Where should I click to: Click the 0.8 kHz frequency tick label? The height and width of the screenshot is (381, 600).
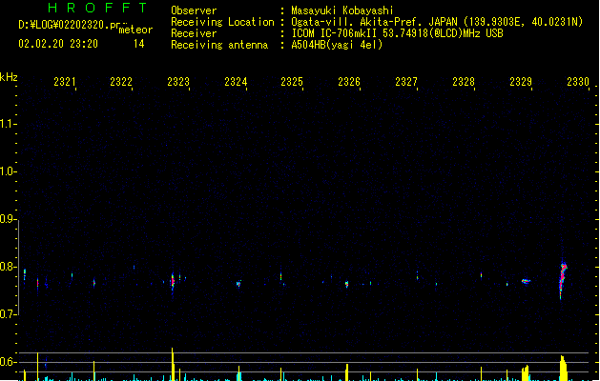pyautogui.click(x=8, y=267)
